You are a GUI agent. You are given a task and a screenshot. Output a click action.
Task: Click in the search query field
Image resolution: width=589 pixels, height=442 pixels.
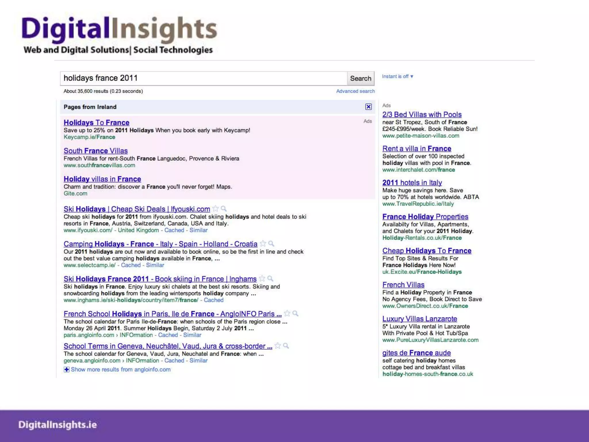[x=204, y=78]
